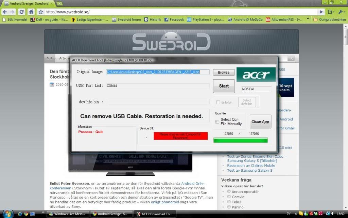Click the scrollbar up arrow

point(346,26)
